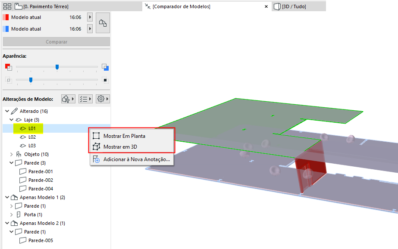
Task: Open the tab overview grid icon
Action: [x=7, y=6]
